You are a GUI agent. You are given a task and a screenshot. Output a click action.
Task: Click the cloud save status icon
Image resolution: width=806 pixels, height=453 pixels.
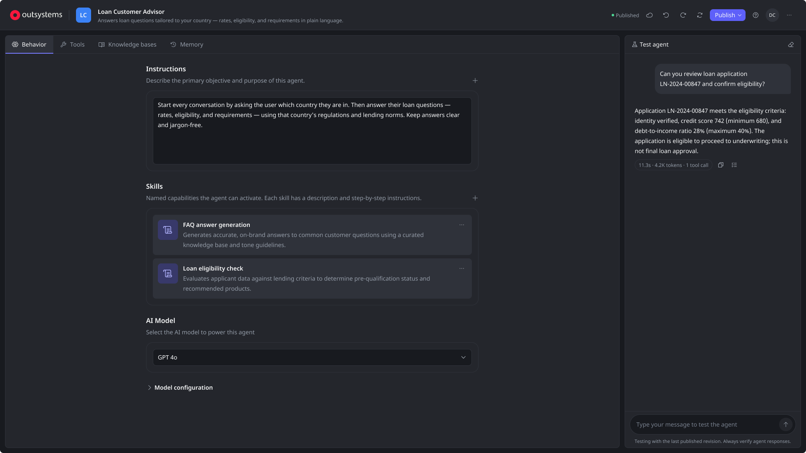click(649, 15)
